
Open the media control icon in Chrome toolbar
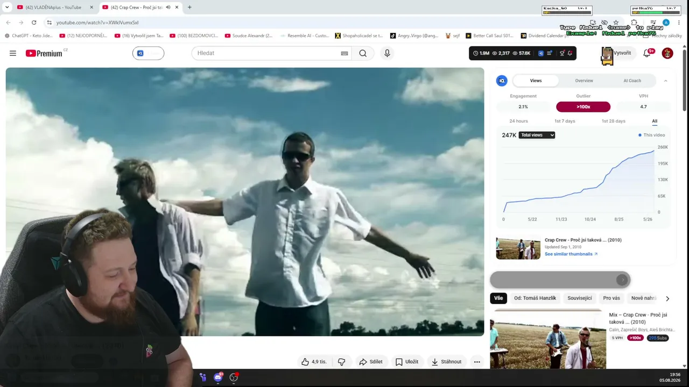coord(653,23)
